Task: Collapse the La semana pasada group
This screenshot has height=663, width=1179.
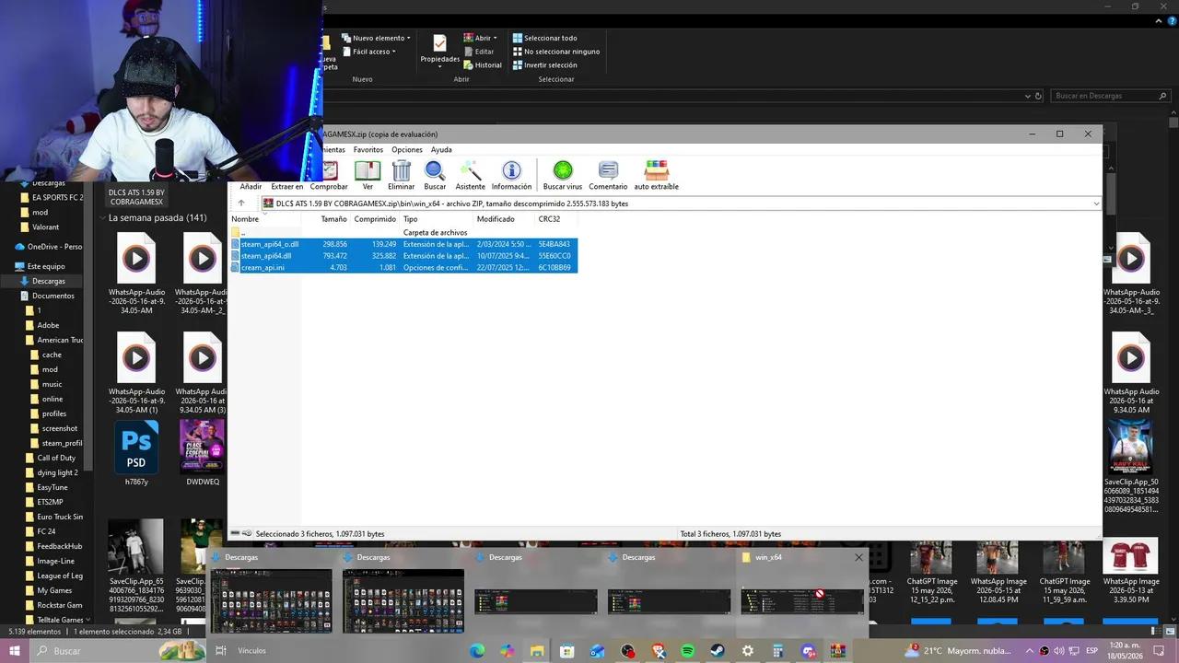Action: pyautogui.click(x=102, y=218)
